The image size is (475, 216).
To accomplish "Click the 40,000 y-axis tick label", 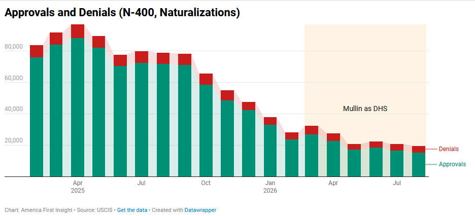I will point(14,110).
